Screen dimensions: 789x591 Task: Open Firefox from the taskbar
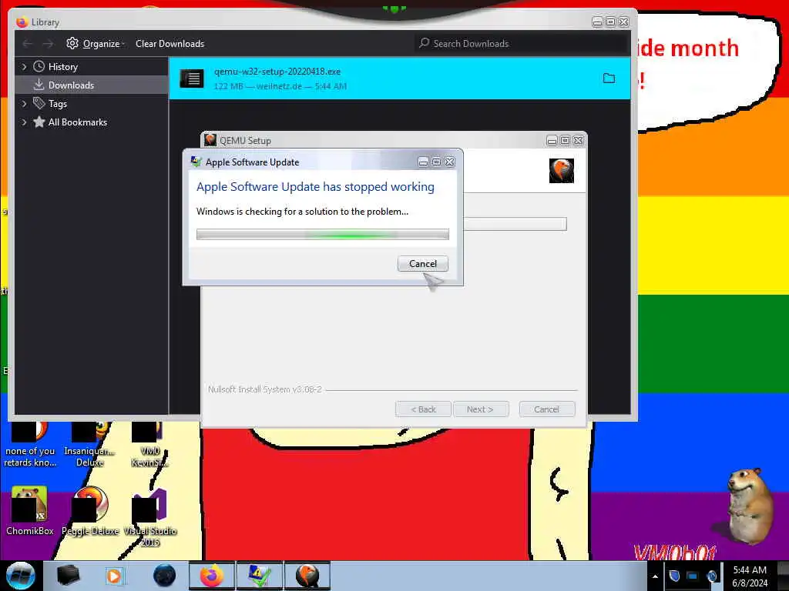pos(212,576)
